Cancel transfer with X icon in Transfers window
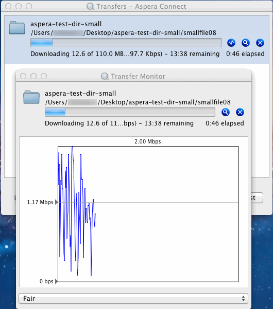Viewport: 273px width, 309px height. (260, 43)
